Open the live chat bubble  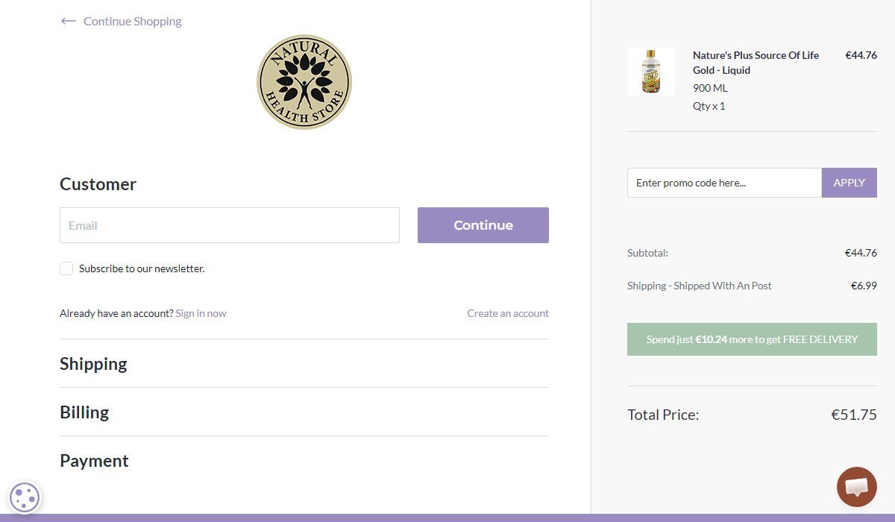(856, 487)
